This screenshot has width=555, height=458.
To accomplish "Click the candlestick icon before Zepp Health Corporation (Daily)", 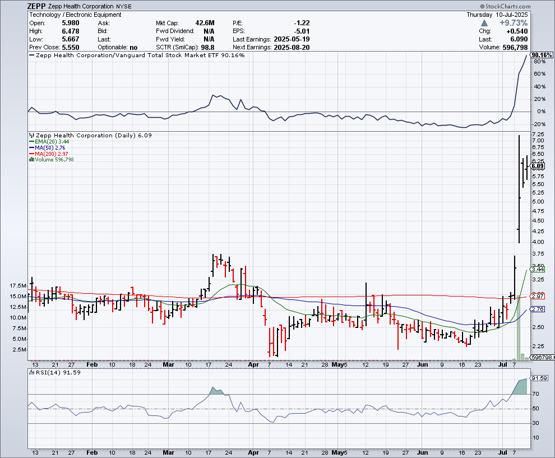I will 31,135.
